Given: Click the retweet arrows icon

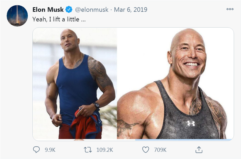Looking at the screenshot, I should pos(88,150).
